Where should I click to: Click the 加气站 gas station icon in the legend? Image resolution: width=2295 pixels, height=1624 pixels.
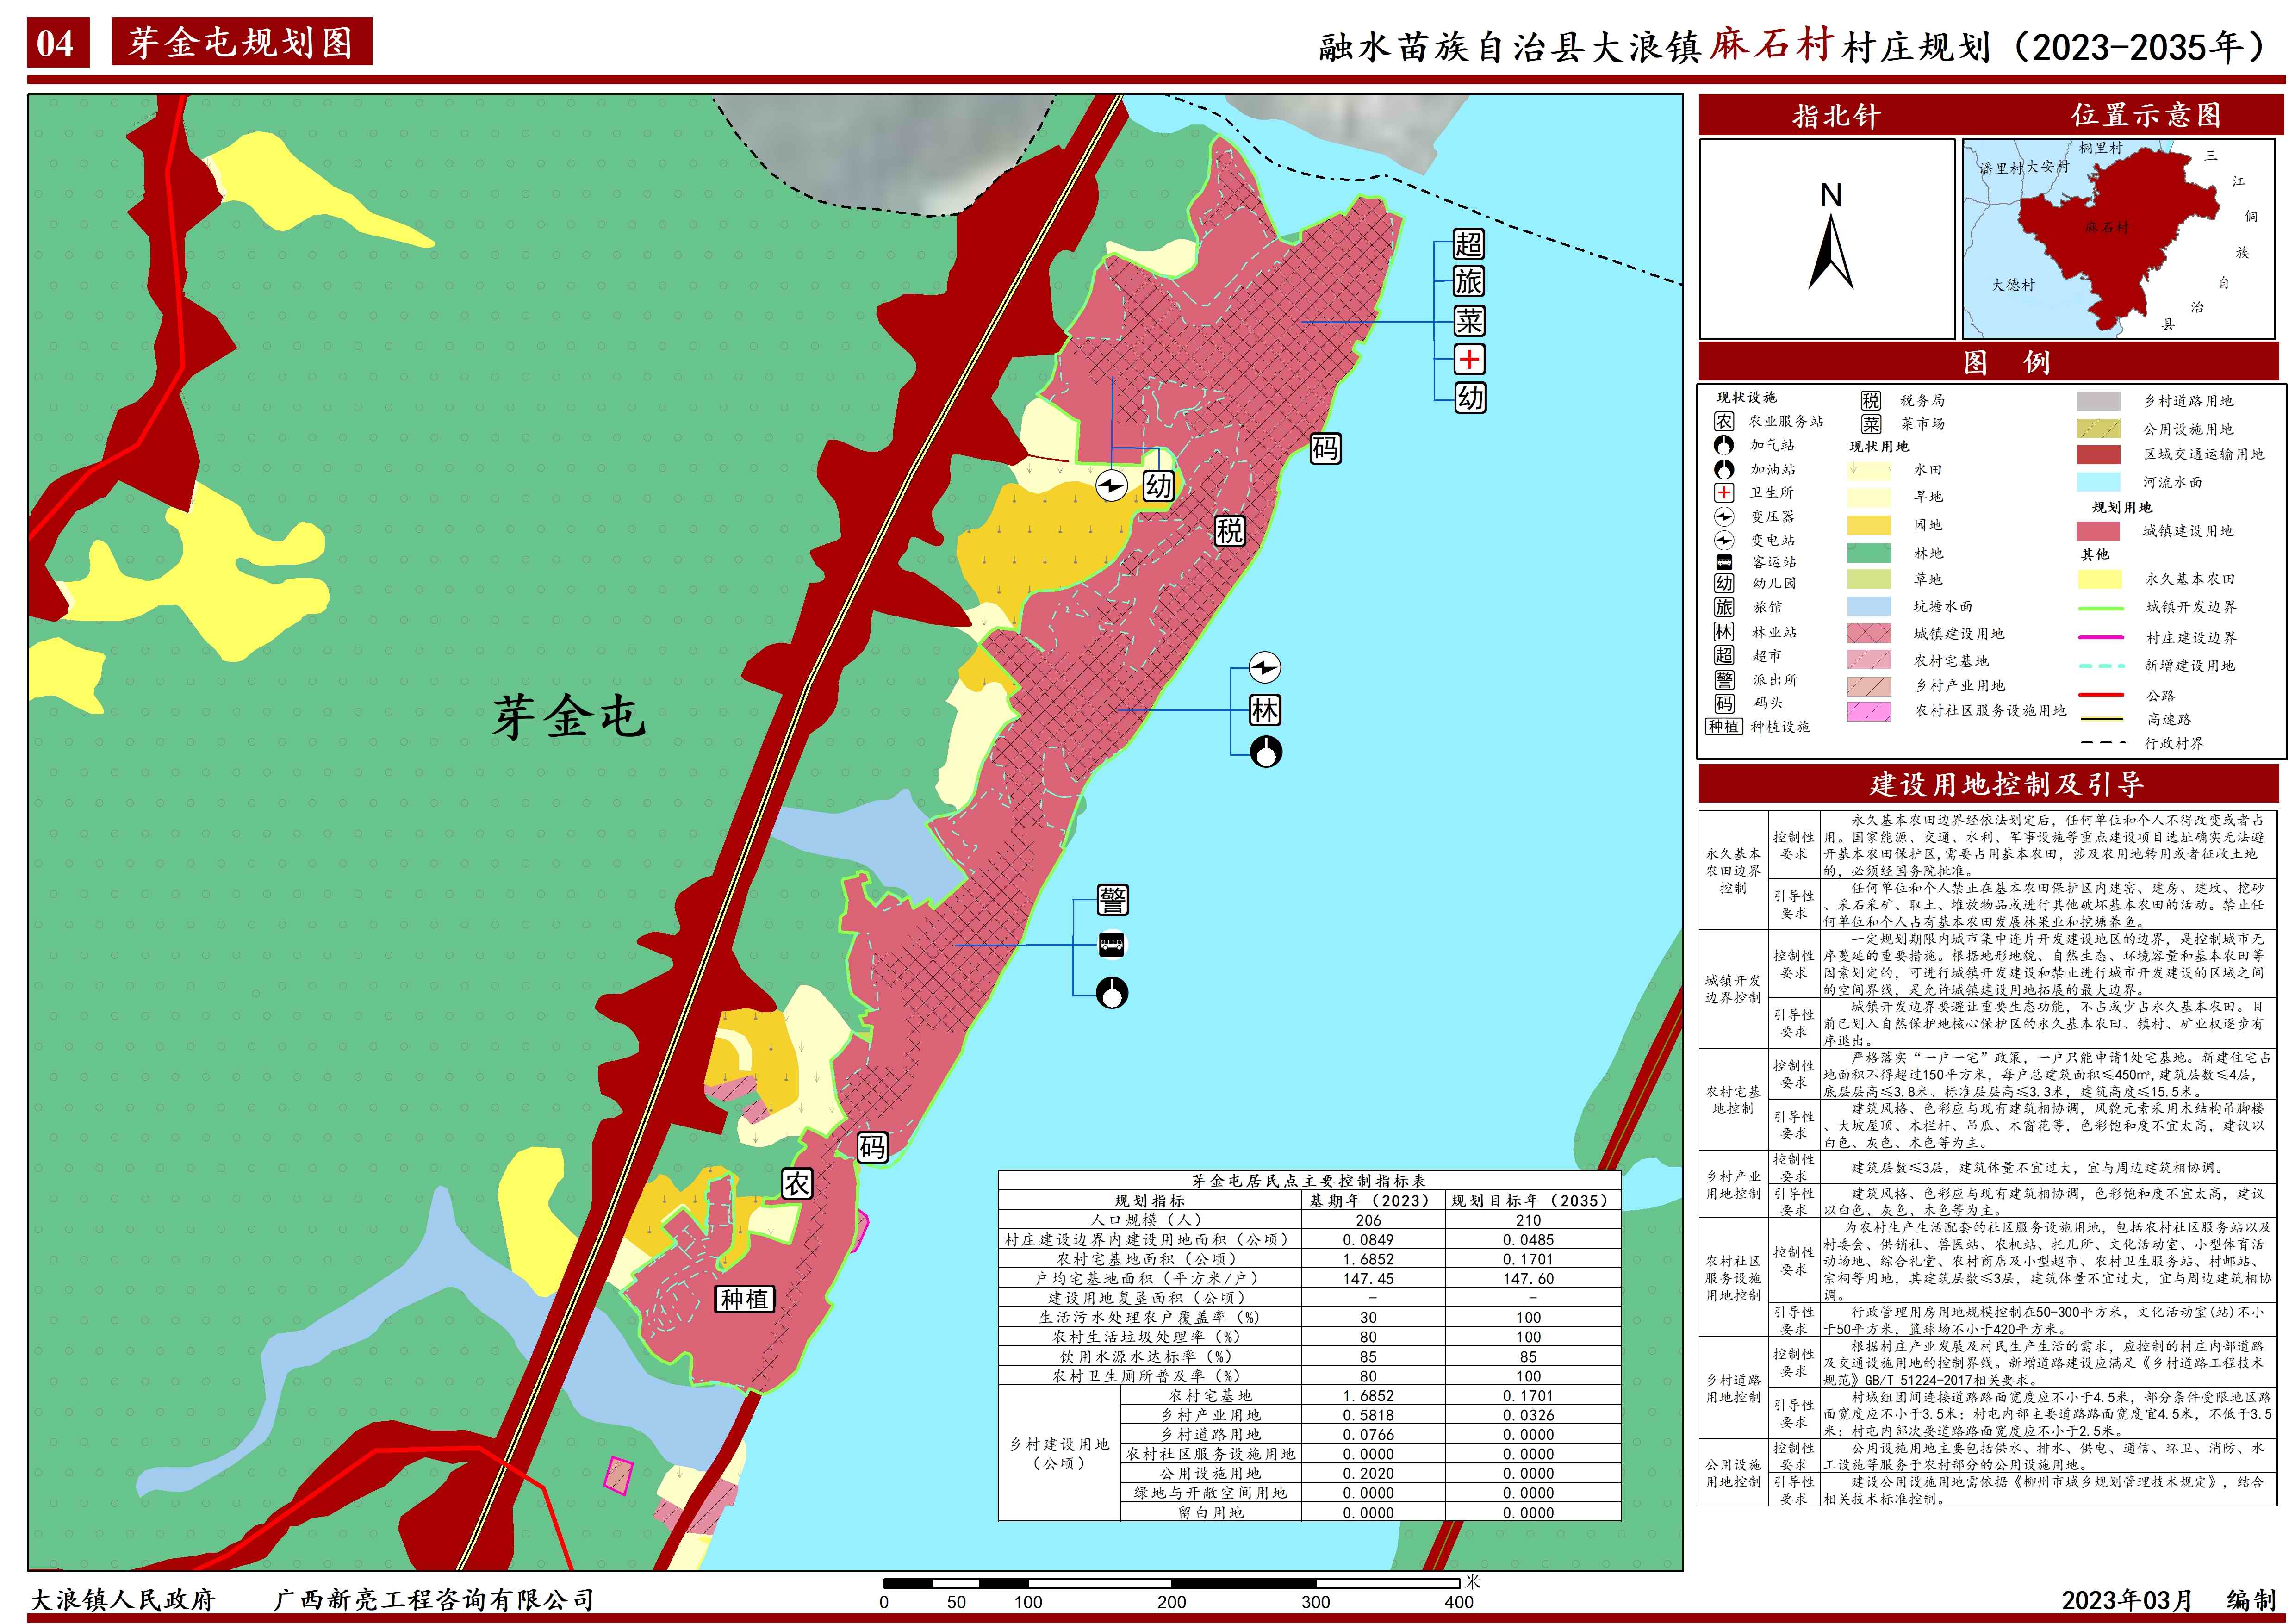point(1724,445)
